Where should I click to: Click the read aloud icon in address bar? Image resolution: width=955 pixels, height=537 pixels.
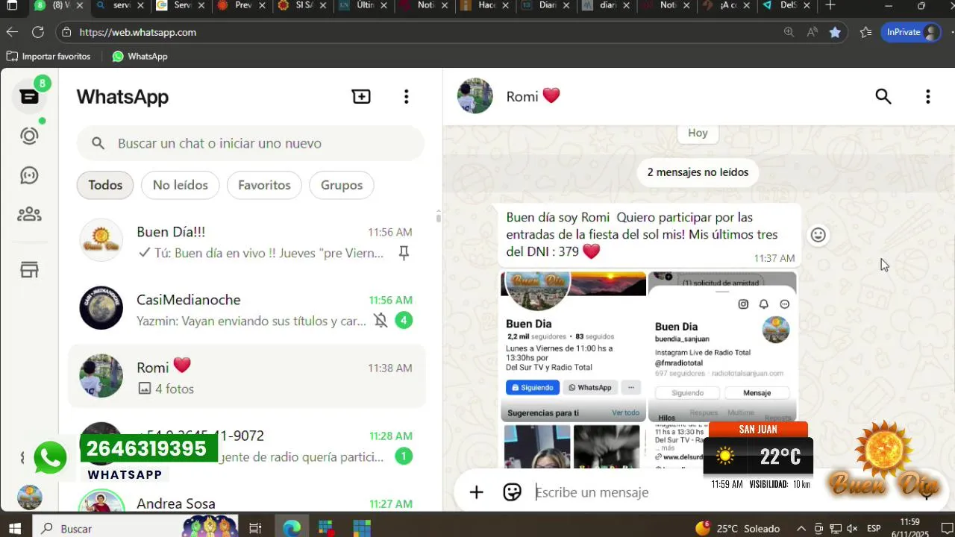click(812, 32)
